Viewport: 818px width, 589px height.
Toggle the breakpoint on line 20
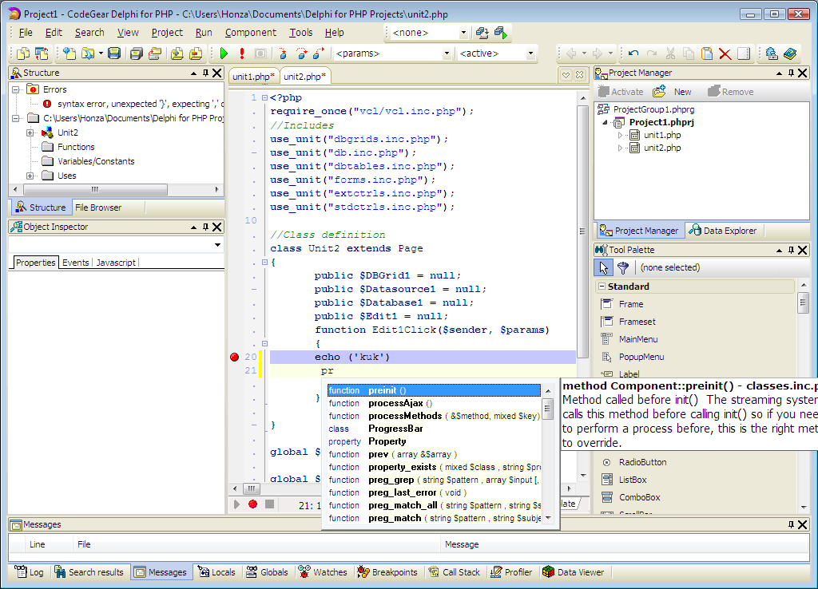234,357
